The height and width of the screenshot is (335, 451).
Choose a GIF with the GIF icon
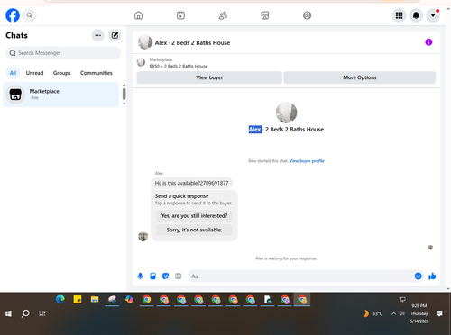(179, 276)
